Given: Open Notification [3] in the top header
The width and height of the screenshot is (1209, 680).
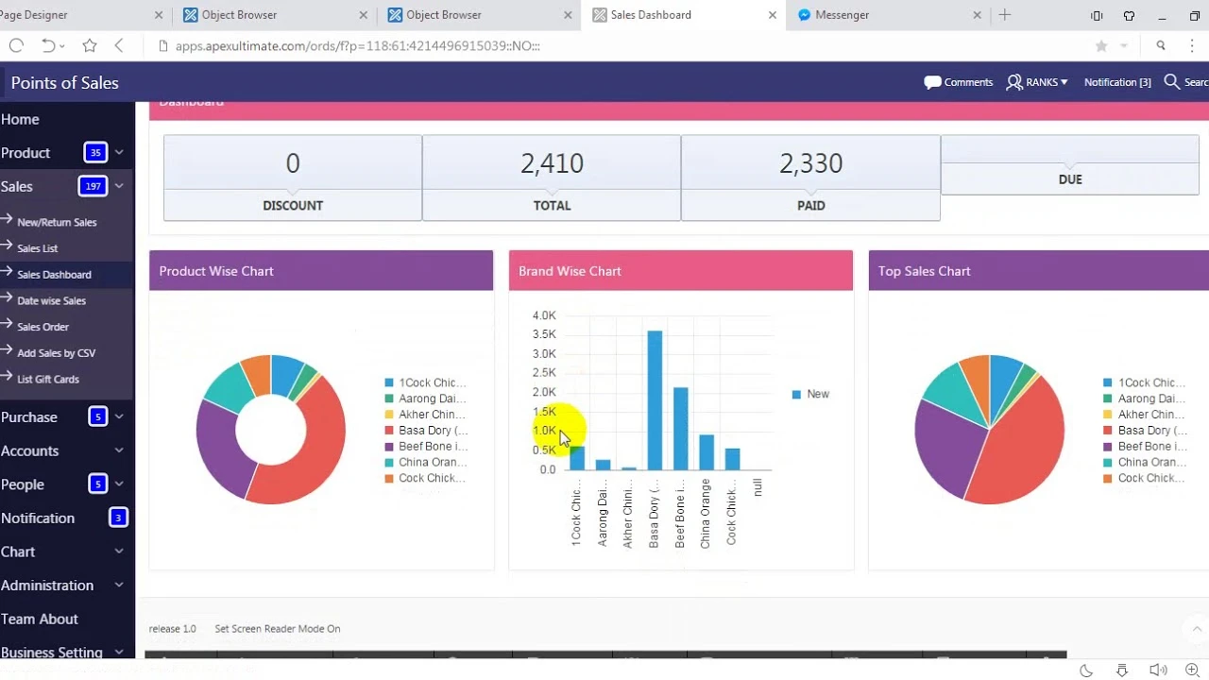Looking at the screenshot, I should point(1117,82).
